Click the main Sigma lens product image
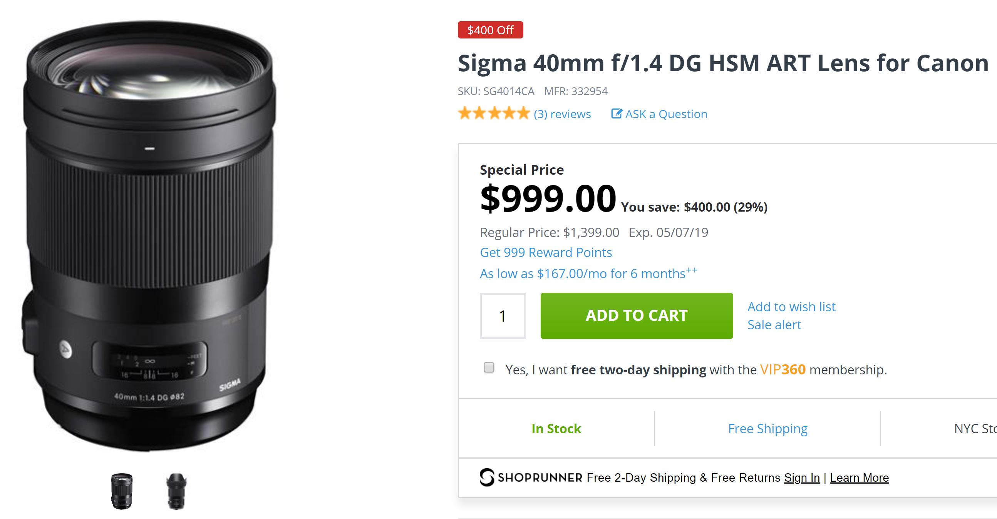 [x=149, y=236]
